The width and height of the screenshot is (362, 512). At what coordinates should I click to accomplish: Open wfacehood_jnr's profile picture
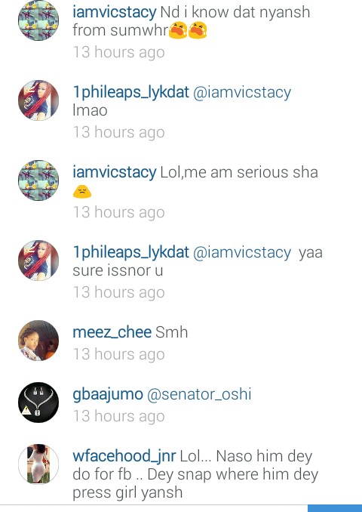[38, 464]
